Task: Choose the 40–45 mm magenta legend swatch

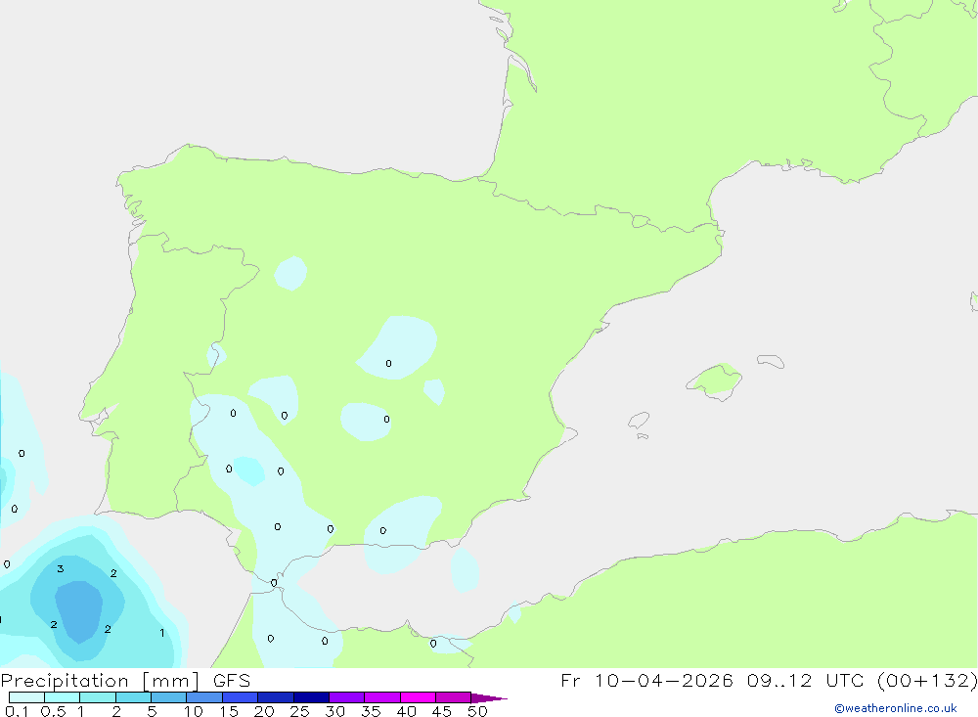Action: click(418, 697)
